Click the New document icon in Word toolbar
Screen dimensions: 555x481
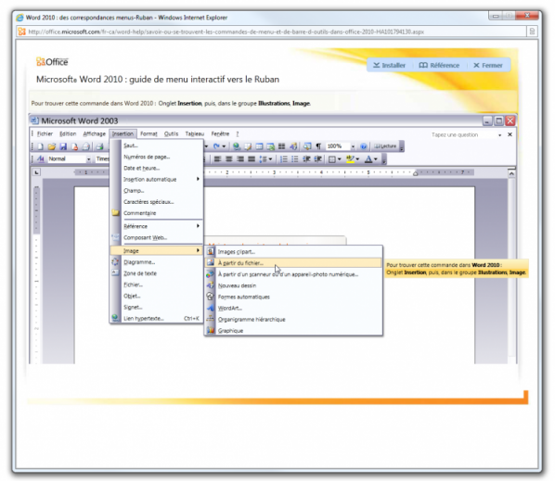click(40, 146)
